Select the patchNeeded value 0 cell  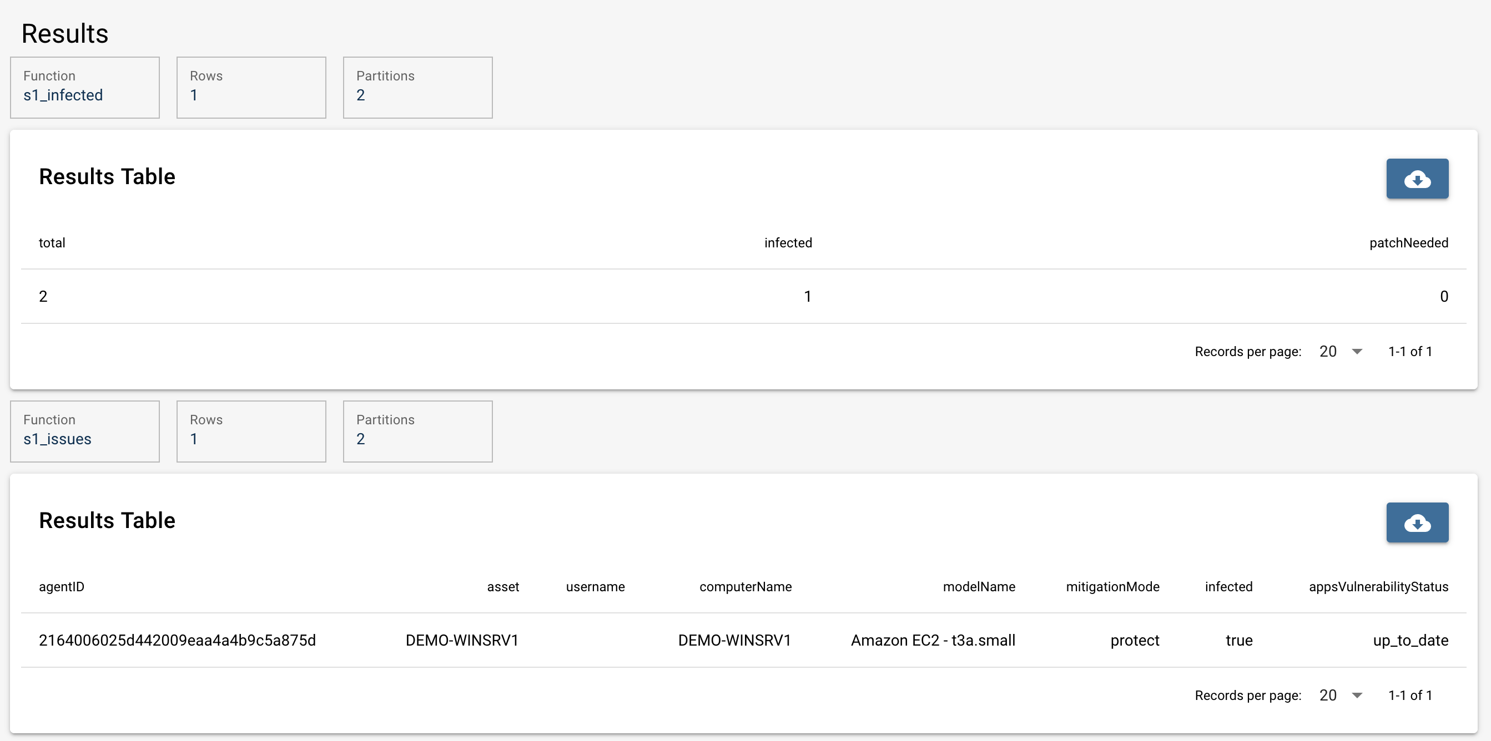(x=1443, y=297)
